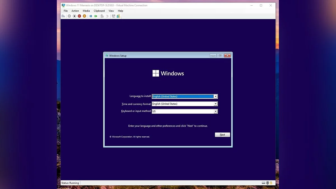Click the Revert arrow icon
This screenshot has height=189, width=336.
[x=107, y=16]
